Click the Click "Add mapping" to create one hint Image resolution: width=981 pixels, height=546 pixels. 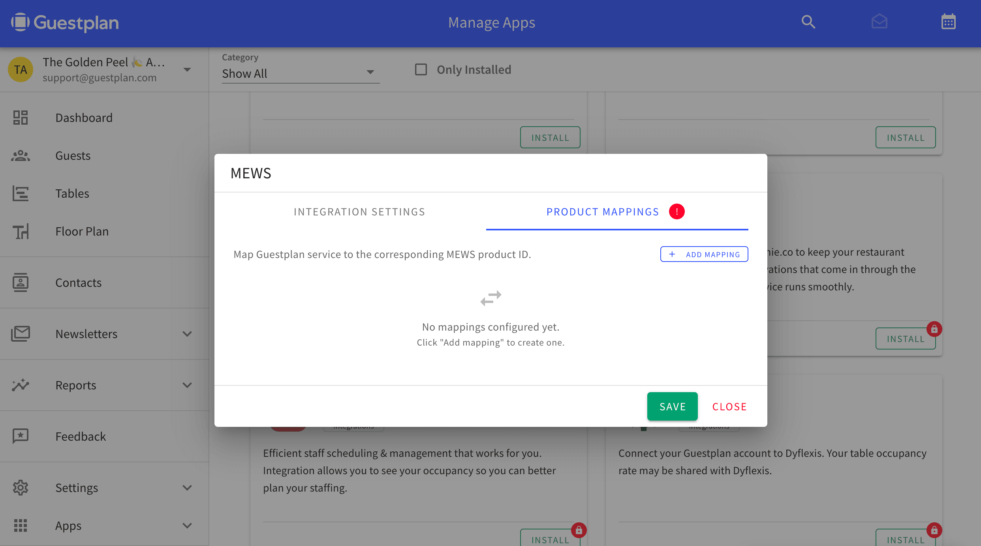(x=491, y=342)
